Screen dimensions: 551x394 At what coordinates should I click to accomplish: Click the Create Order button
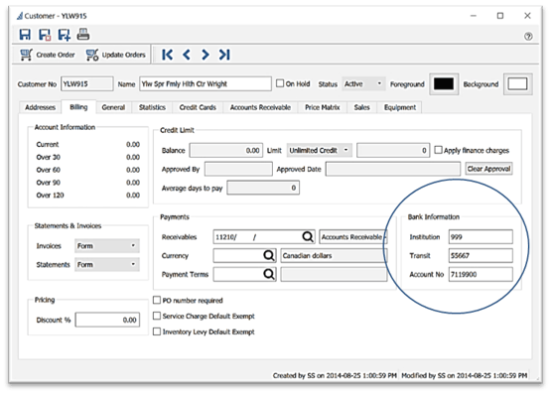[x=48, y=55]
